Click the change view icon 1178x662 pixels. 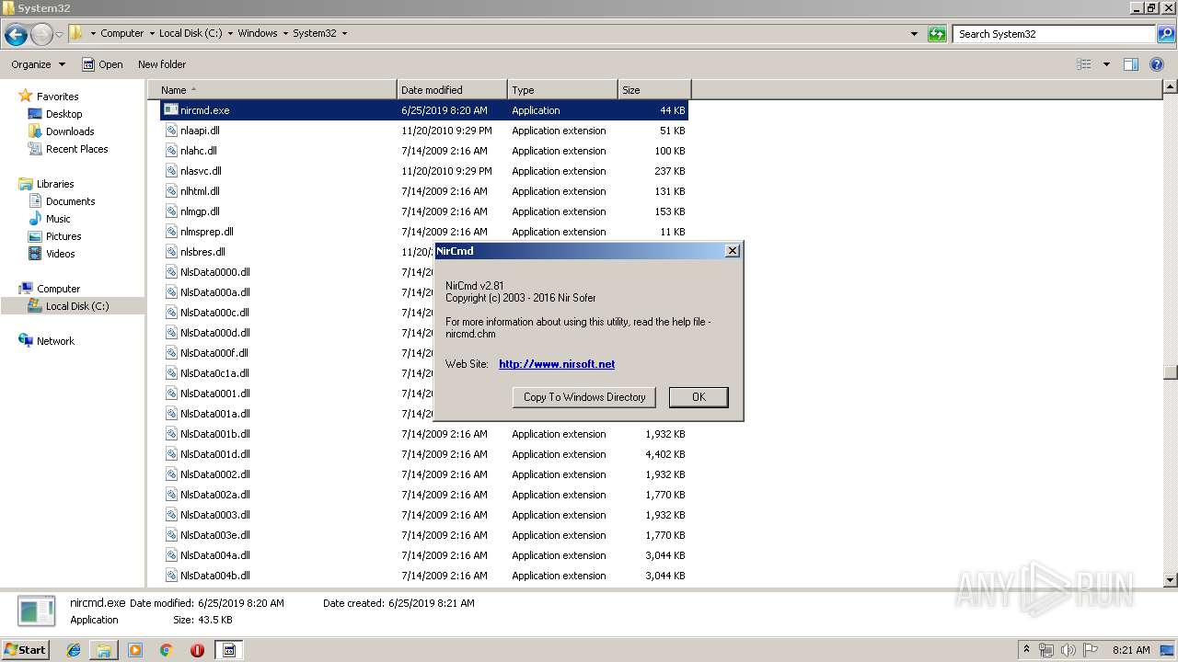click(1084, 64)
